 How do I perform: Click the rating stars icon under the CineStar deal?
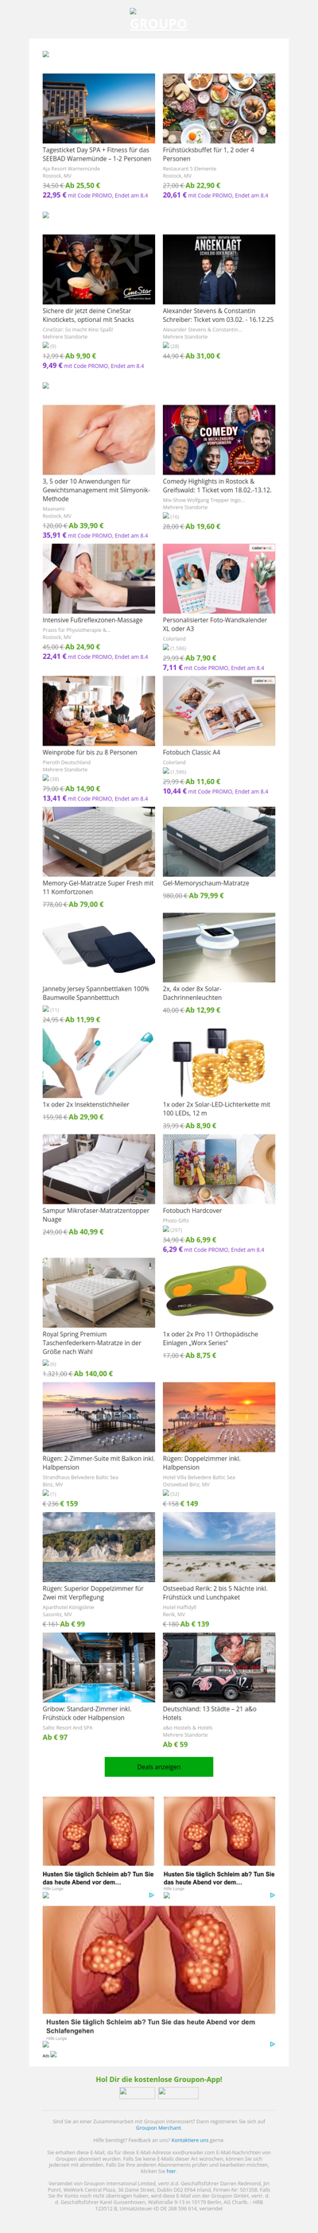pyautogui.click(x=46, y=345)
